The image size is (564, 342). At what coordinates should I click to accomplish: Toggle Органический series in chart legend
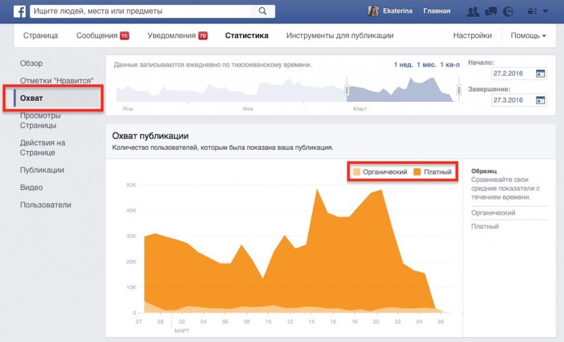click(x=379, y=172)
